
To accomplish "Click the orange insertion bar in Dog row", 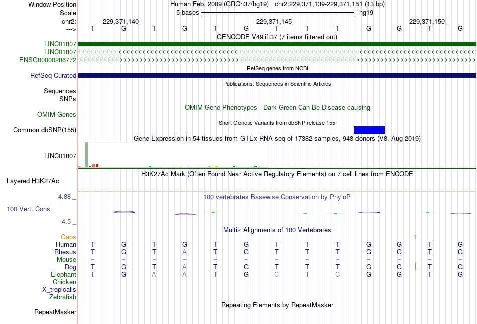I will coord(416,267).
